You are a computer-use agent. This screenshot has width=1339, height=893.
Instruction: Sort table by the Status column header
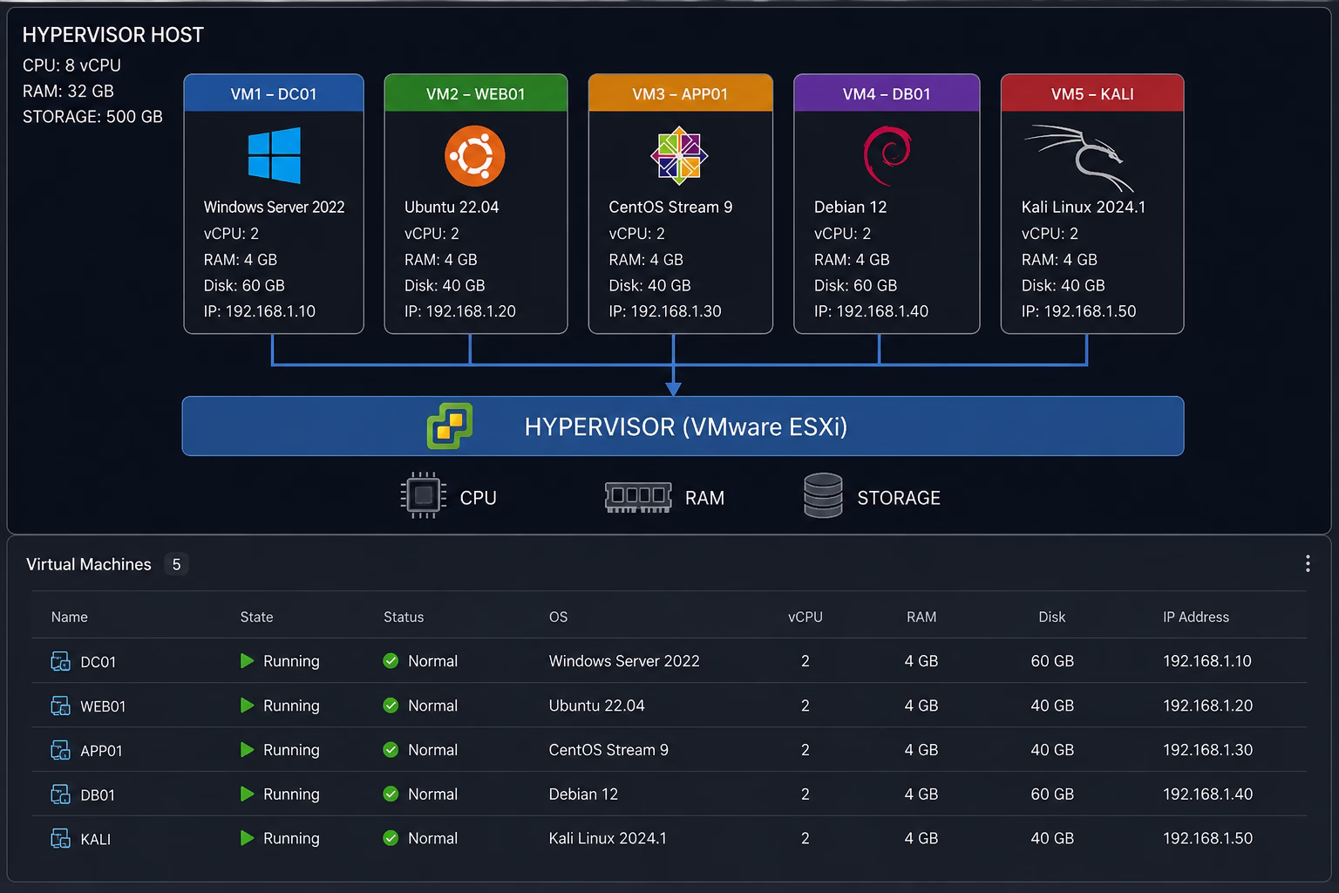[404, 617]
